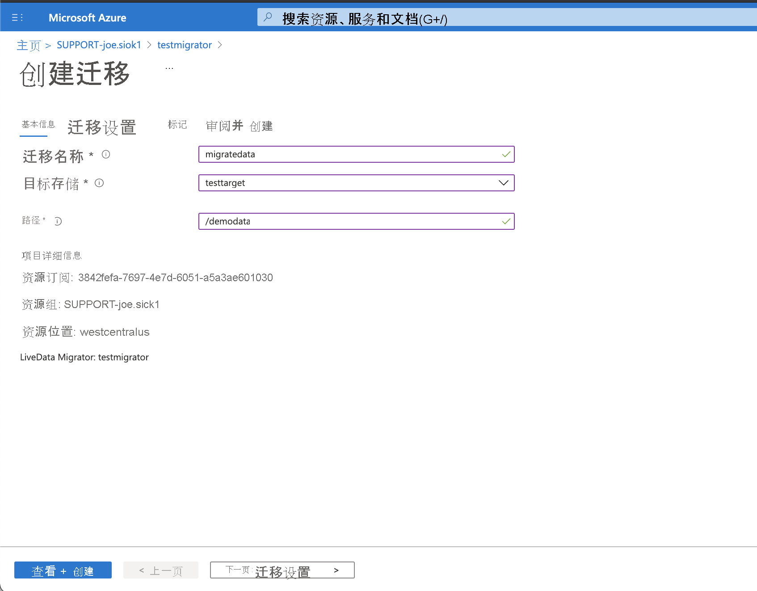Click the Microsoft Azure logo to go home
Viewport: 757px width, 591px height.
(x=87, y=17)
